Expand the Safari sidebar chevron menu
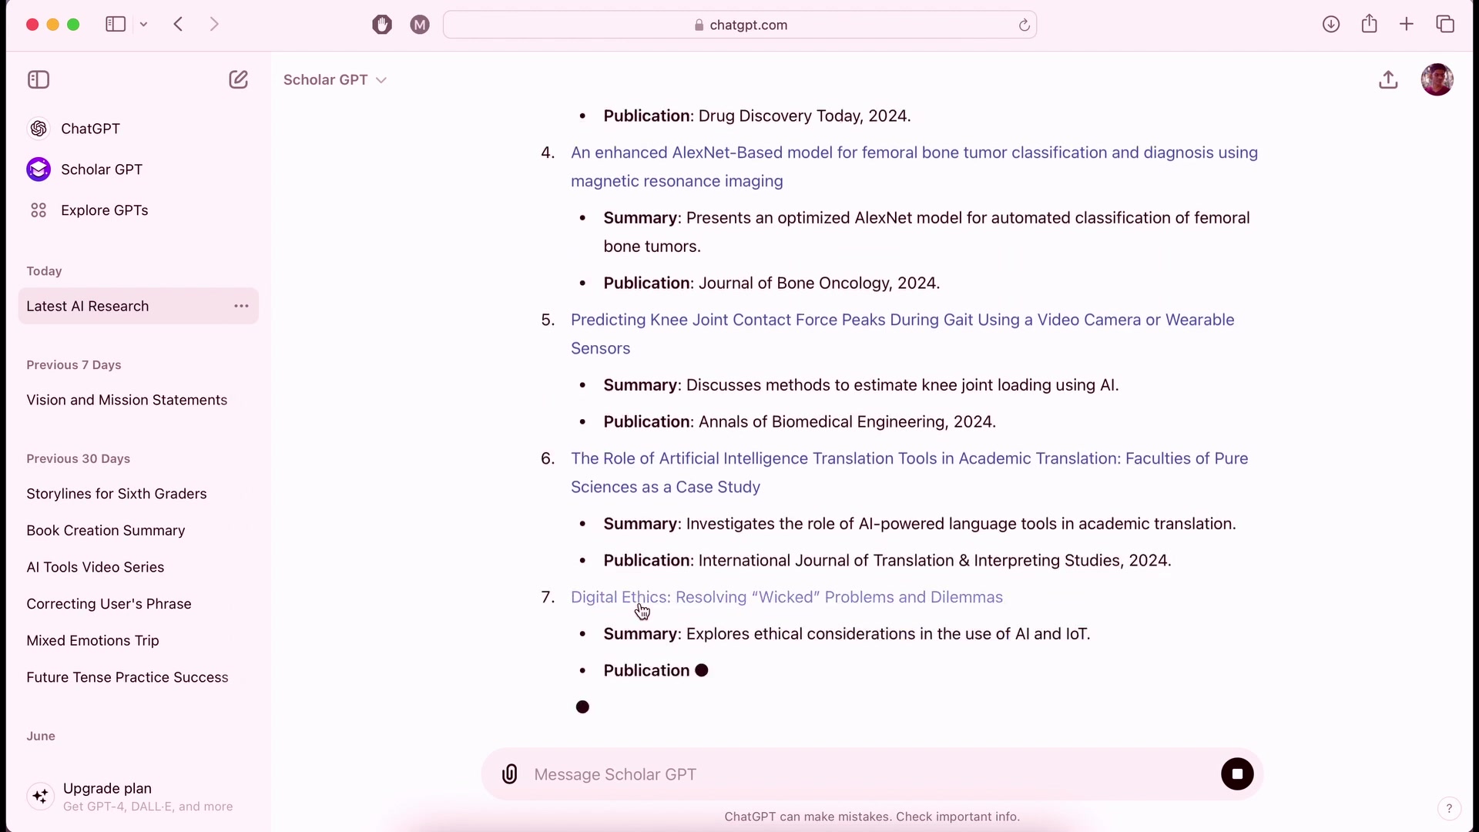The height and width of the screenshot is (832, 1479). click(x=144, y=24)
